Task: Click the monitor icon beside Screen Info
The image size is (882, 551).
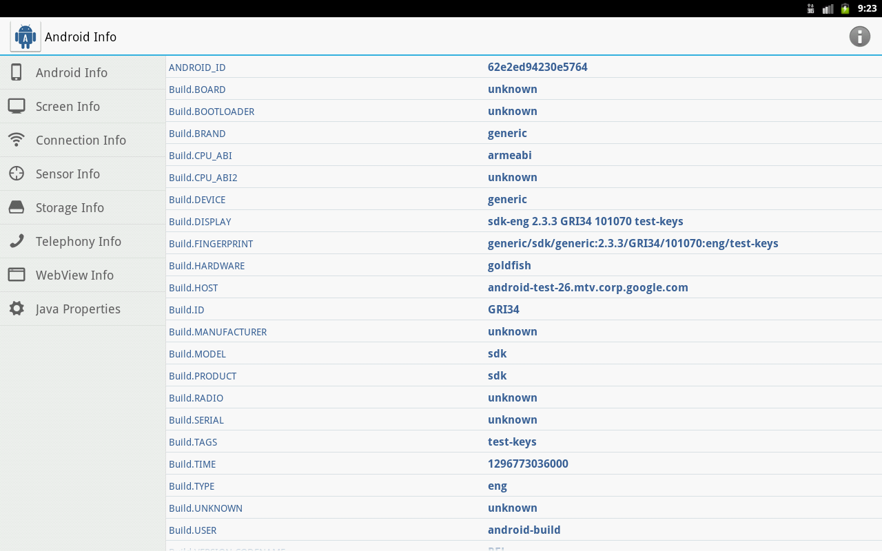Action: 17,106
